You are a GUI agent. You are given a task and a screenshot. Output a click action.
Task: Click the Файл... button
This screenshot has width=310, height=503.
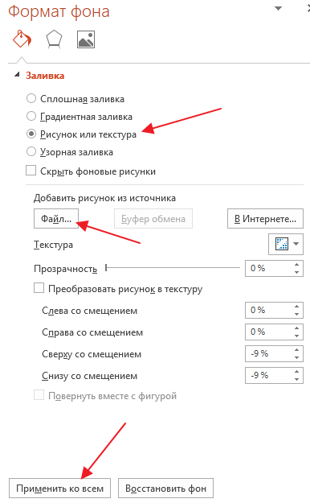pos(56,219)
